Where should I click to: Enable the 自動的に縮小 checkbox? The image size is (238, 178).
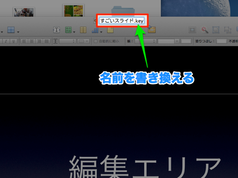tap(96, 41)
